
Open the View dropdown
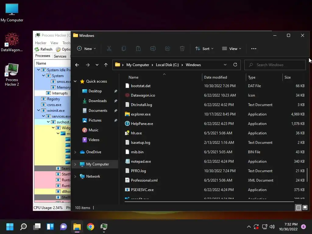coord(232,48)
